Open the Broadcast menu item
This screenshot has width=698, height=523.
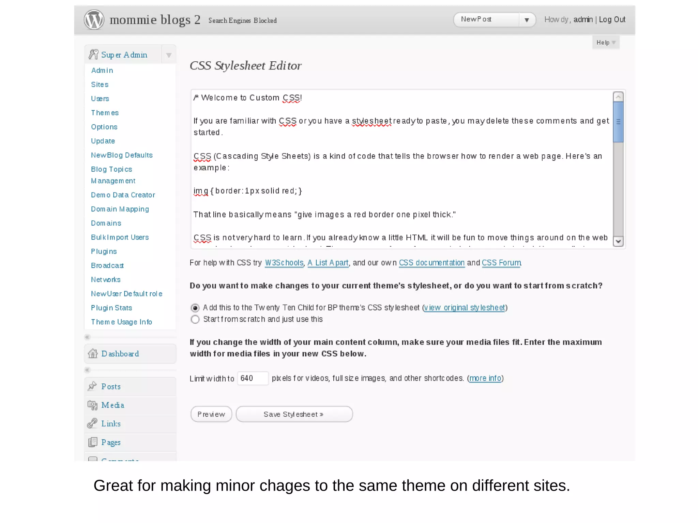107,265
